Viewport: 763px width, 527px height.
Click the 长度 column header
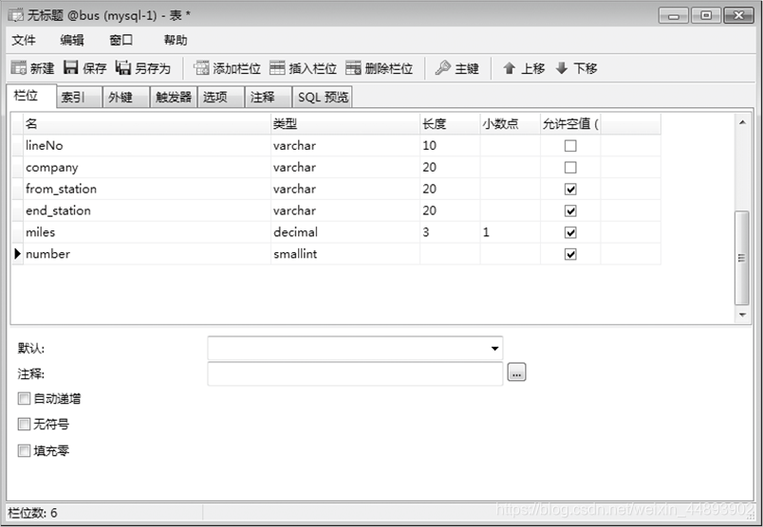[450, 124]
